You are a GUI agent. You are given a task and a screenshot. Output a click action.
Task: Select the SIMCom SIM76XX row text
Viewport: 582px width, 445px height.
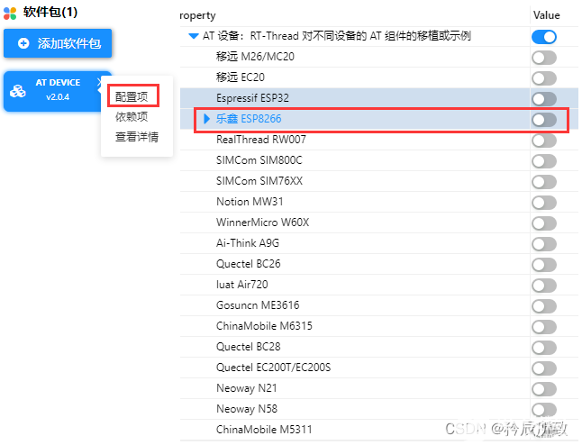pos(259,181)
